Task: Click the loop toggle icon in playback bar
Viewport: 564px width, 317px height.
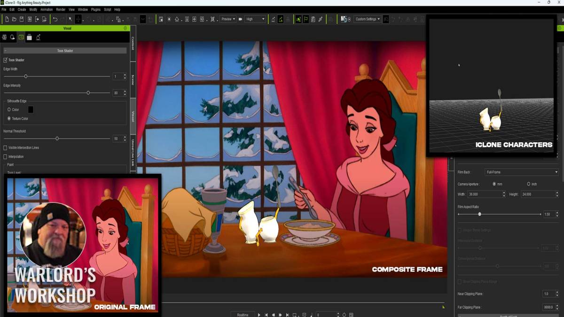Action: 295,315
